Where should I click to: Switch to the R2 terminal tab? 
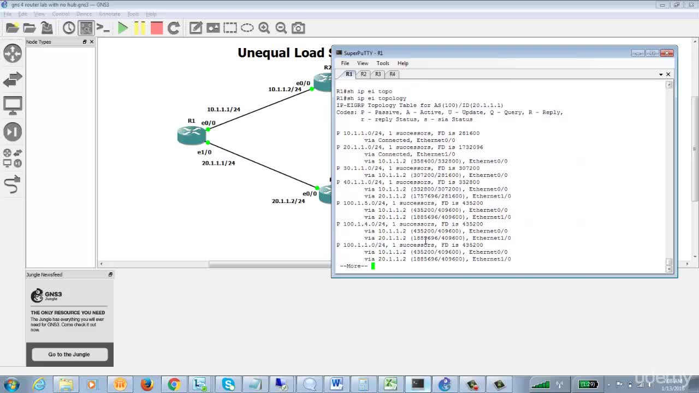tap(363, 74)
